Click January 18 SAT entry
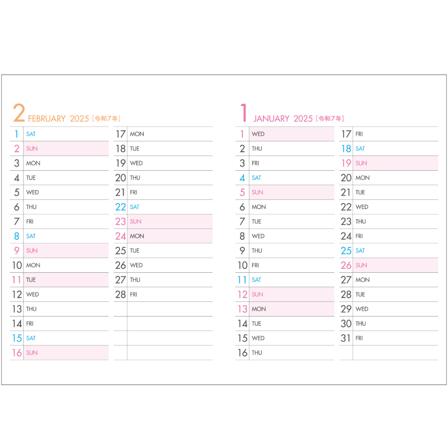Viewport: 448px width, 448px height. [x=389, y=148]
